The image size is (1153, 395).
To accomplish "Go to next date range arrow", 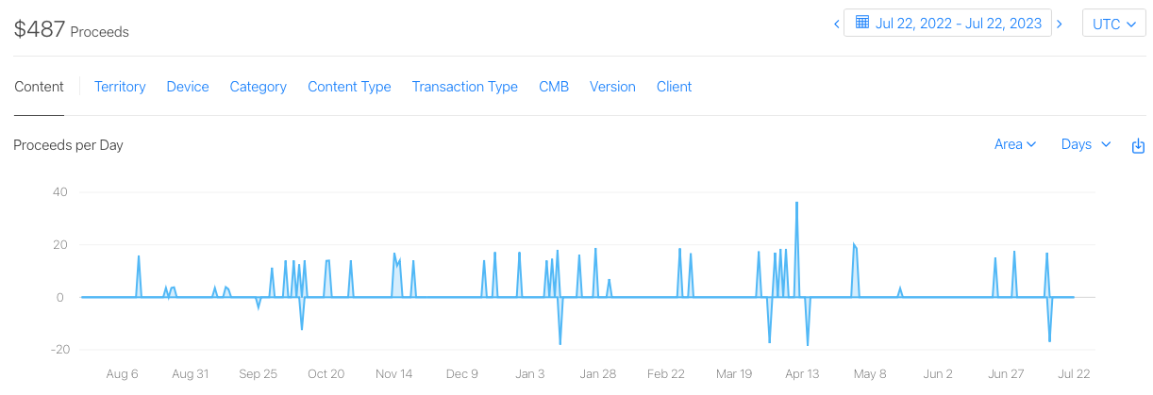I will (1060, 25).
